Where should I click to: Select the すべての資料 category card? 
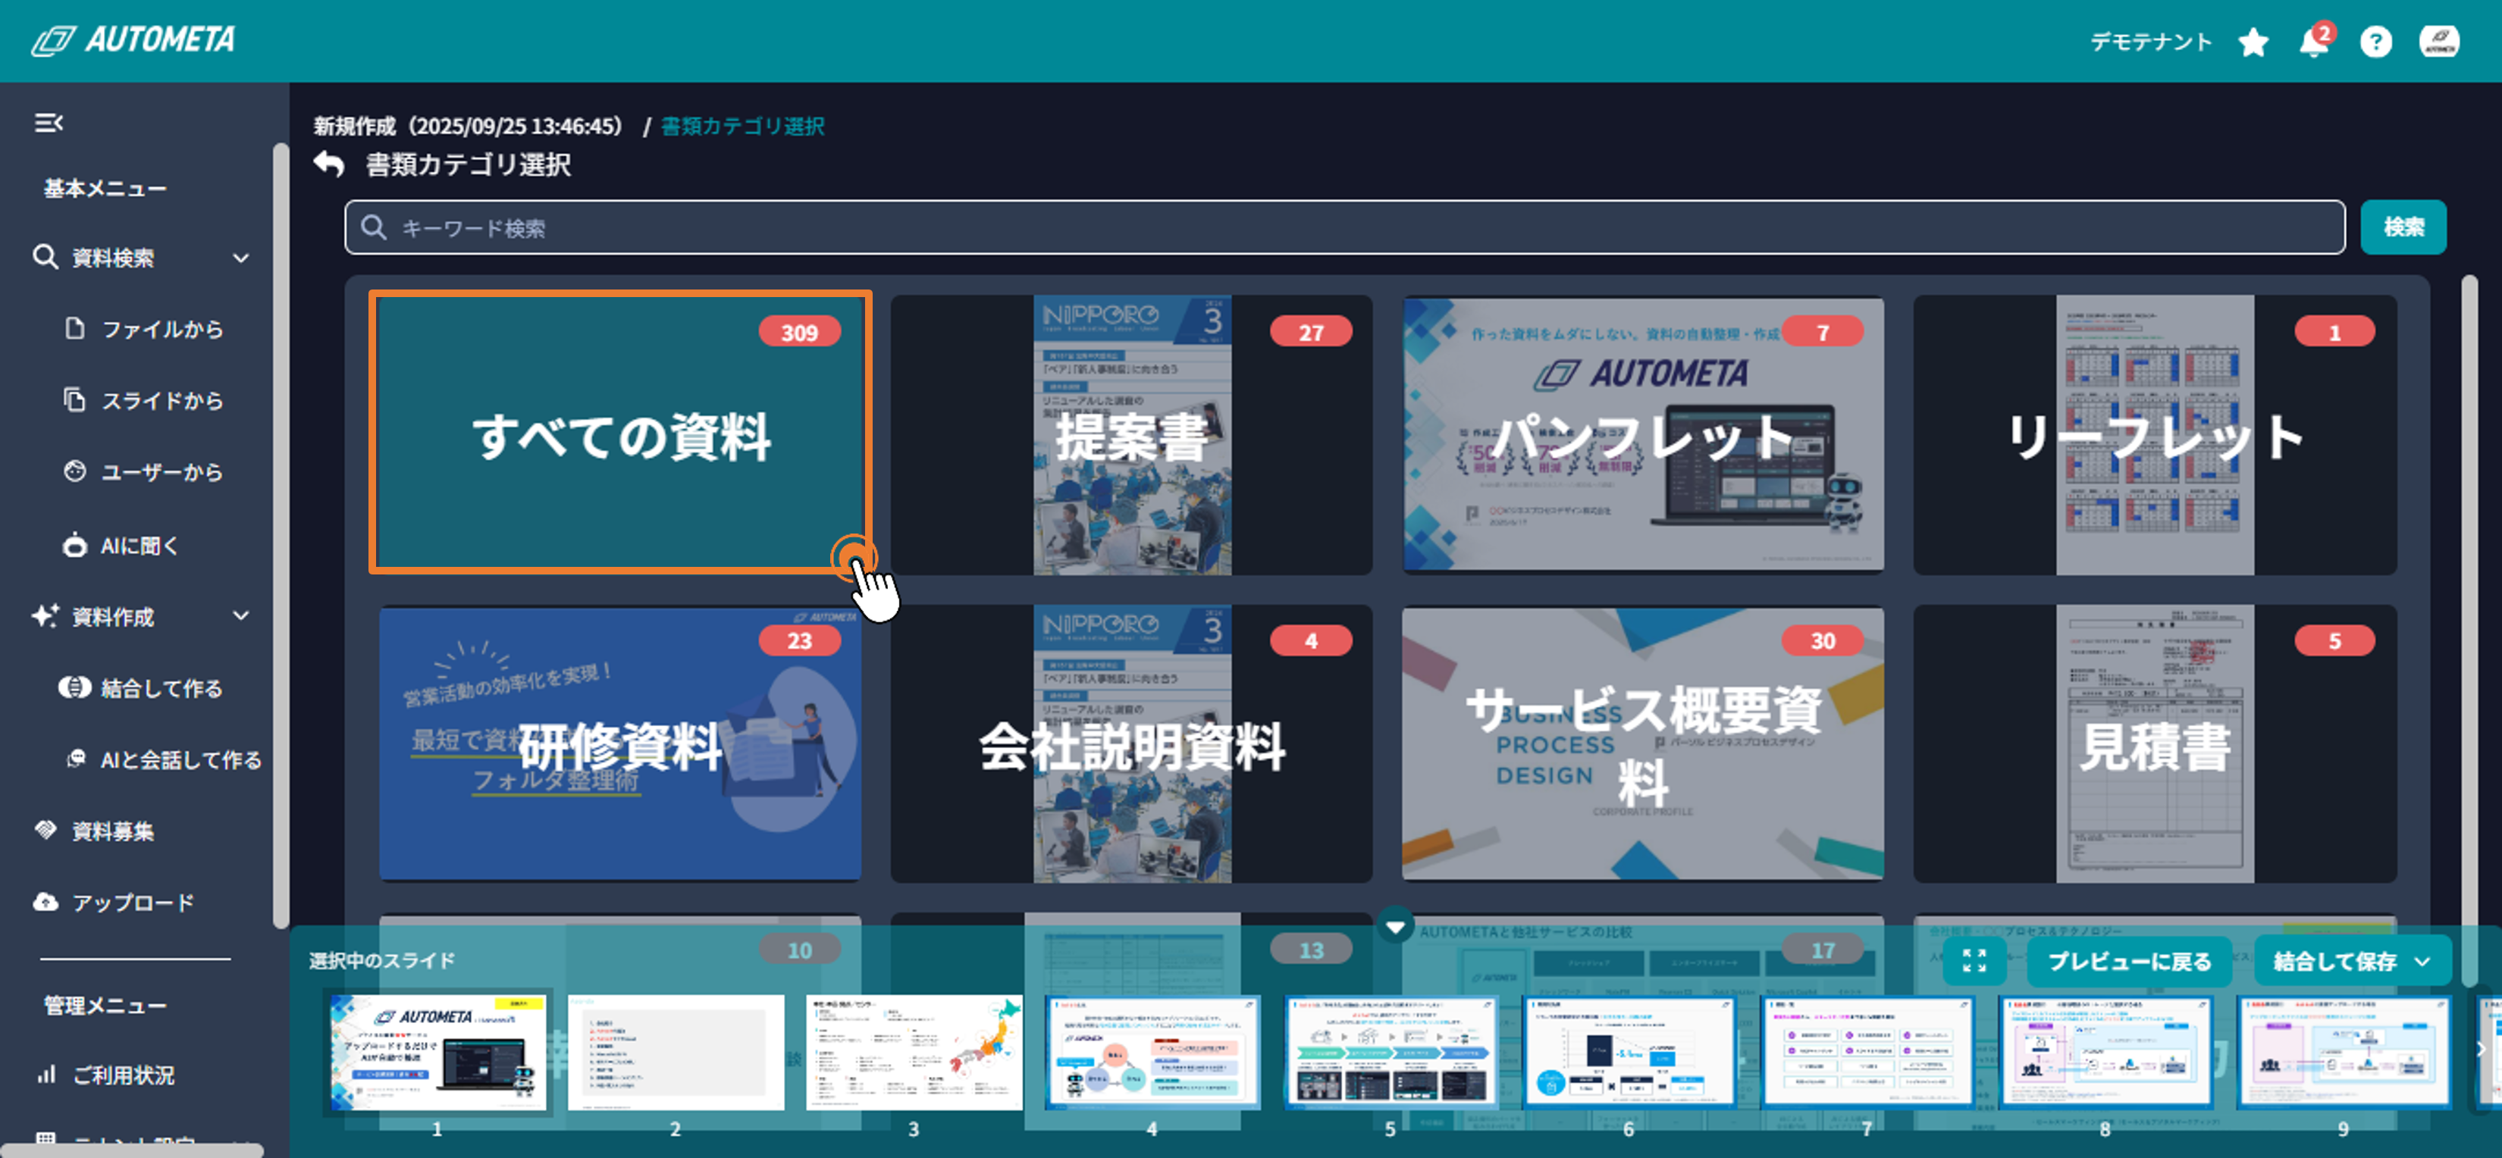click(619, 433)
